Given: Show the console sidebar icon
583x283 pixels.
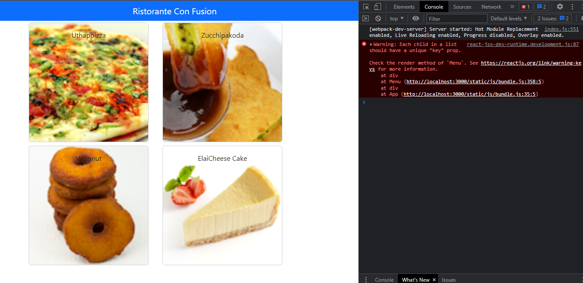Looking at the screenshot, I should (366, 18).
